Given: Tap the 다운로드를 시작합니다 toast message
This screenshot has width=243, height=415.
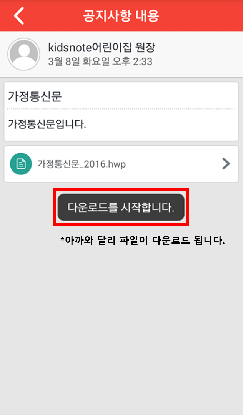Looking at the screenshot, I should (121, 207).
